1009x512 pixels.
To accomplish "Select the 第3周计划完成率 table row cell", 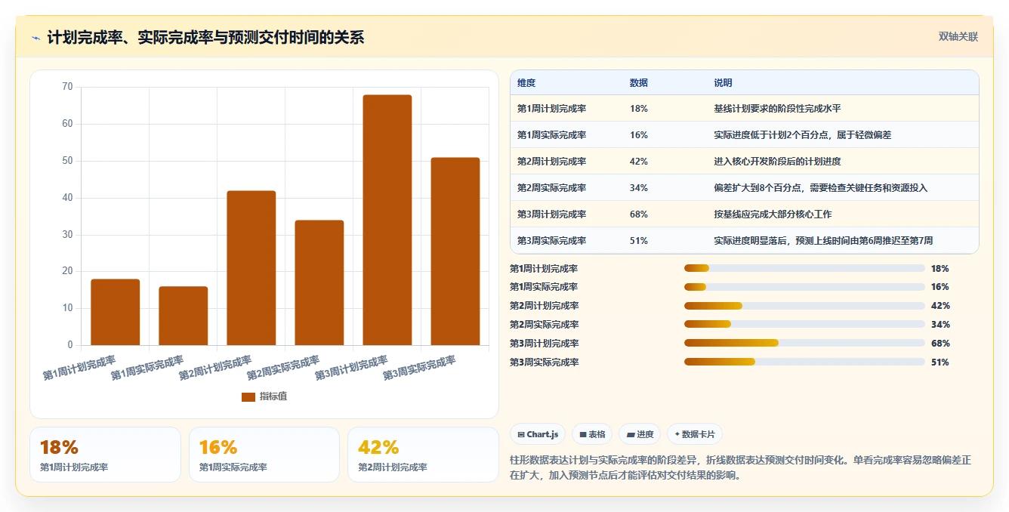I will 551,214.
